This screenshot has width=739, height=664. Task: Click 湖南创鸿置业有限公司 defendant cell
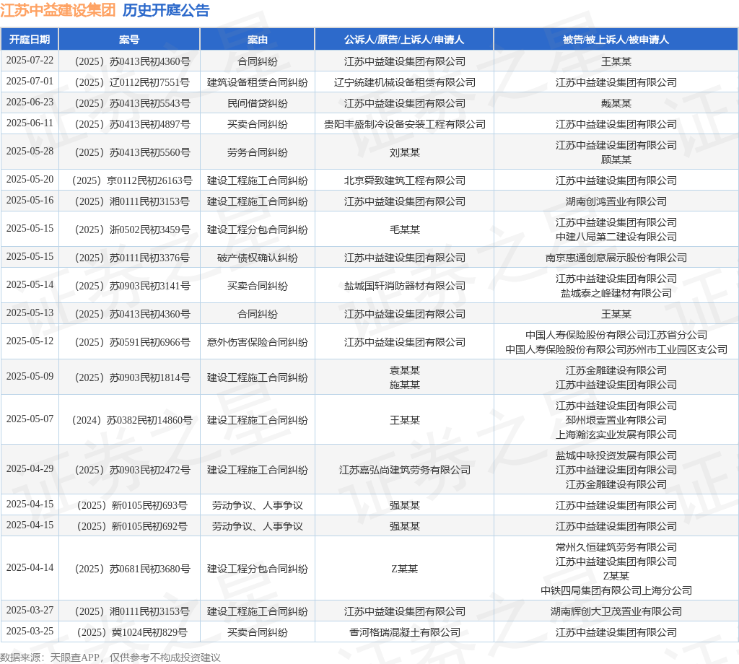(616, 201)
